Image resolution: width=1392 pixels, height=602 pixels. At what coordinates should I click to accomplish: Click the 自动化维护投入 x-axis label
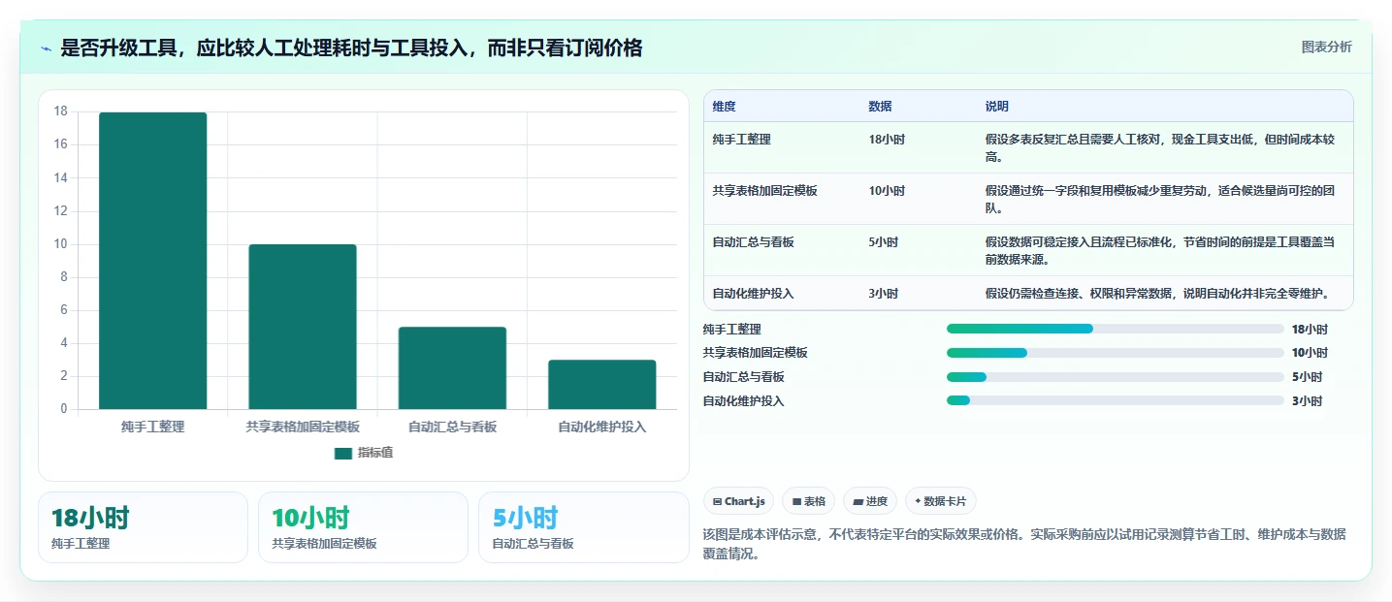pyautogui.click(x=602, y=427)
